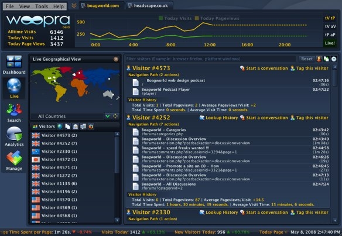Switch to the Live globe view

14,85
